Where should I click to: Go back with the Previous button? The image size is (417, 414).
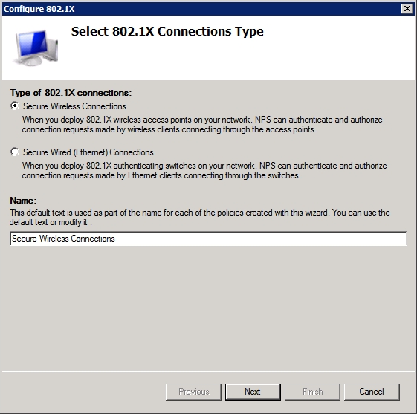(193, 392)
